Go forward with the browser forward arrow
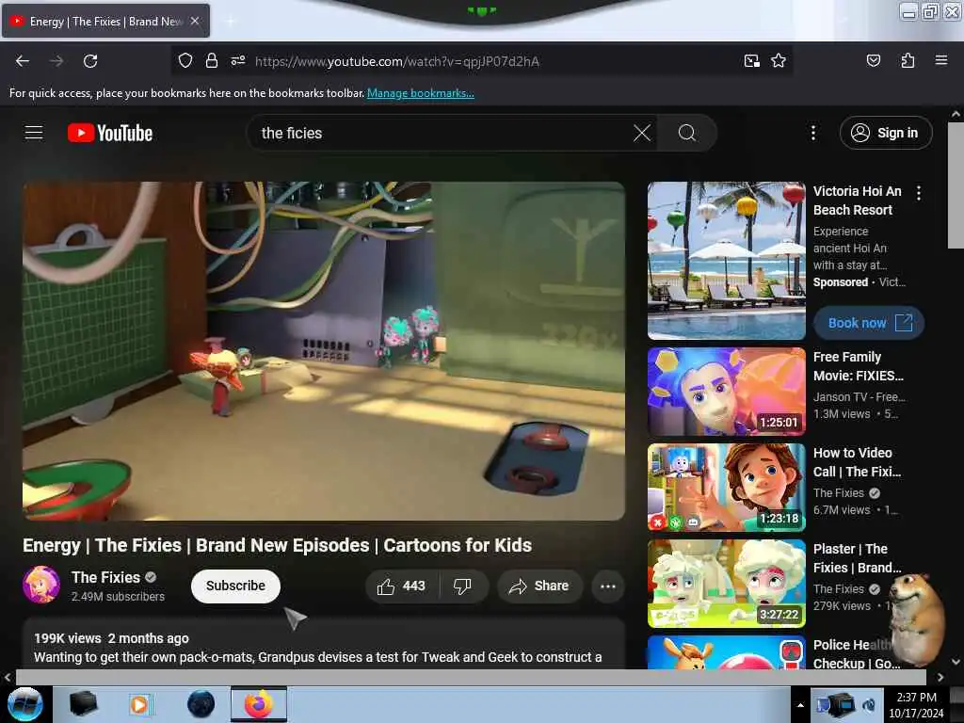Screen dimensions: 964x723 pos(56,61)
